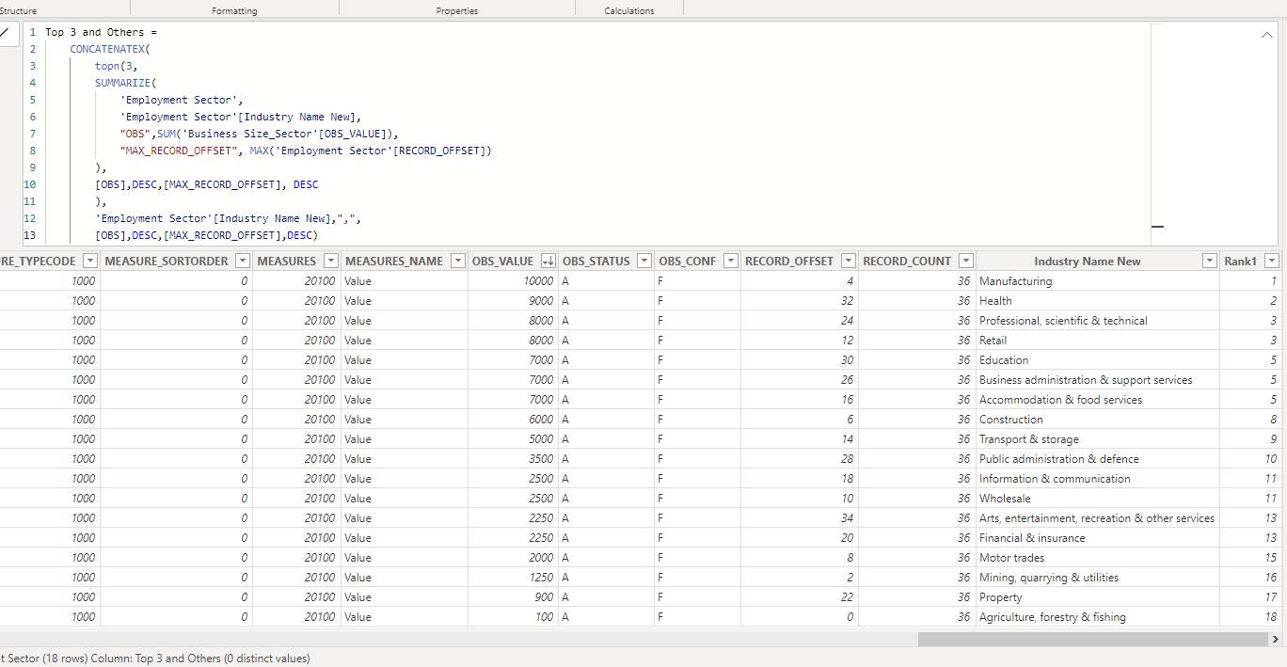The height and width of the screenshot is (667, 1287).
Task: Open the Rank1 column filter dropdown
Action: [1272, 261]
